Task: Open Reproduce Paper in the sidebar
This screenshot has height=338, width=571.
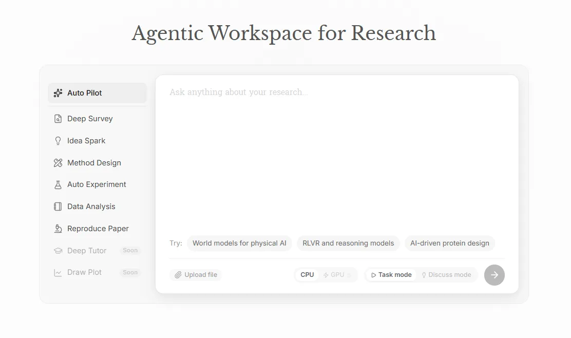Action: pos(97,229)
